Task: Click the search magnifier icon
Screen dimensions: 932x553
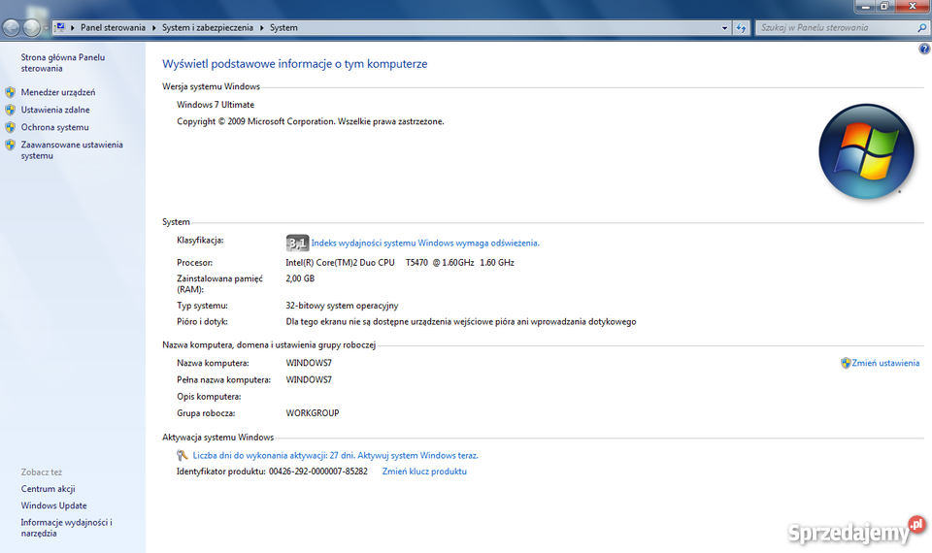Action: (922, 28)
